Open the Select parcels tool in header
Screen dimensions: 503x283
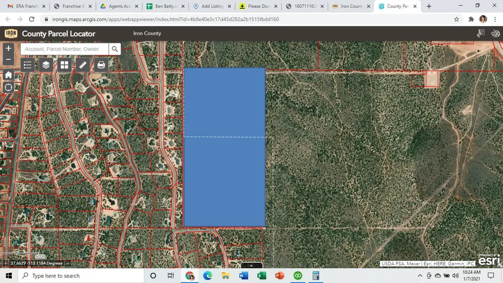[x=480, y=33]
